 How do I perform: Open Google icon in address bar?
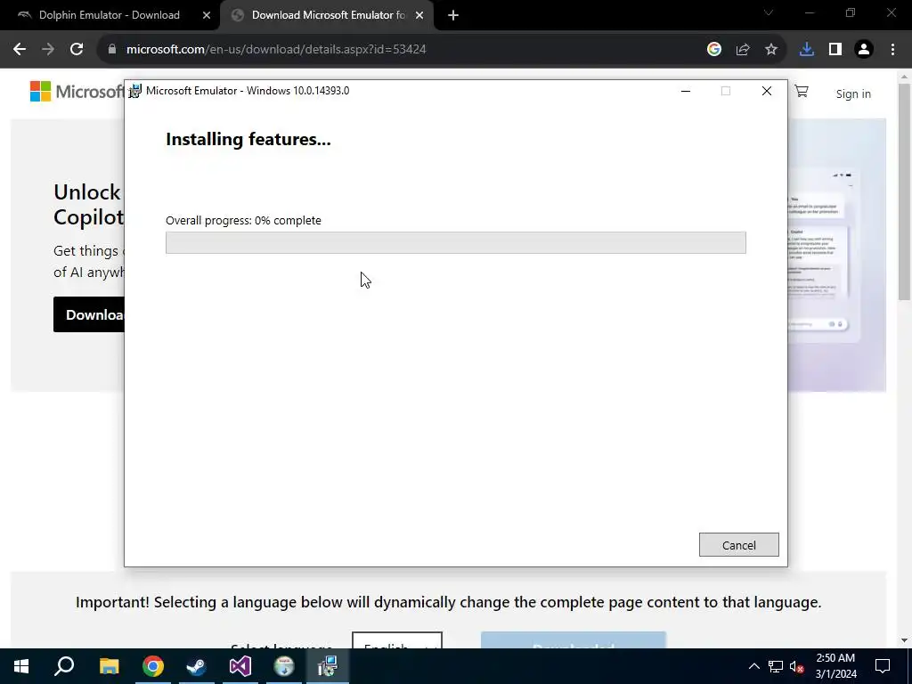[714, 50]
